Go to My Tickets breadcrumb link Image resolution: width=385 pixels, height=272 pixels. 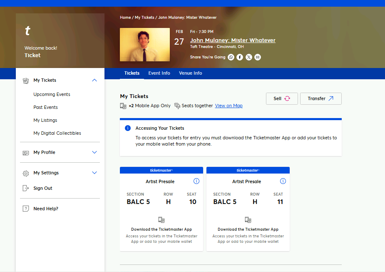[144, 18]
